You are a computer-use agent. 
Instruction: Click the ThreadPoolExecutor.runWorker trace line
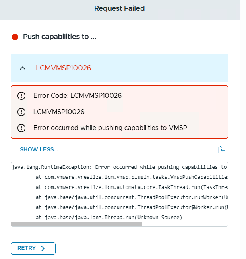tap(131, 197)
